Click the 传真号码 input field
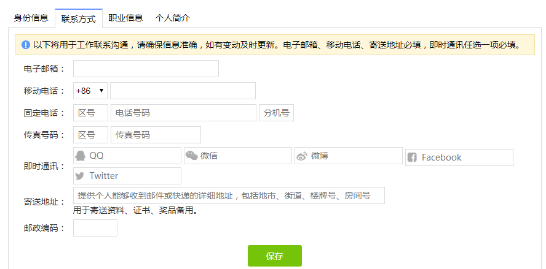546x269 pixels. [x=156, y=135]
